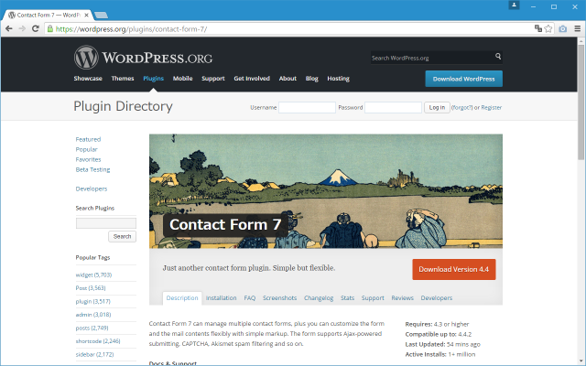Switch to the Reviews tab

(403, 298)
